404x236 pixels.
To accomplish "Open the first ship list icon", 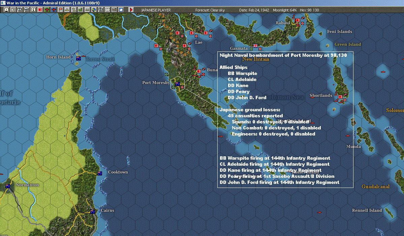I will point(20,10).
